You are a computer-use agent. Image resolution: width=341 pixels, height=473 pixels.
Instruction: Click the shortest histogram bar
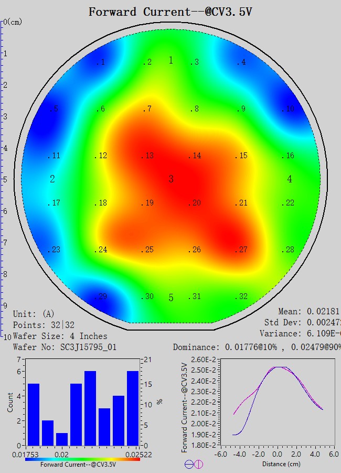[x=62, y=439]
